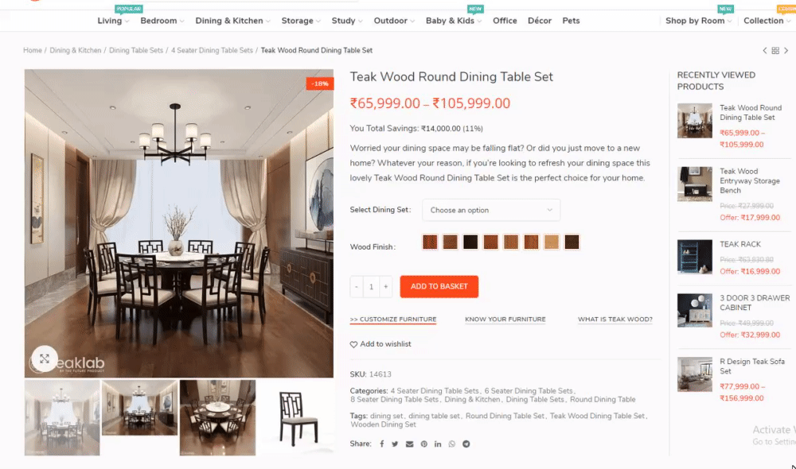The height and width of the screenshot is (469, 796).
Task: Open the Pets menu item
Action: 571,21
